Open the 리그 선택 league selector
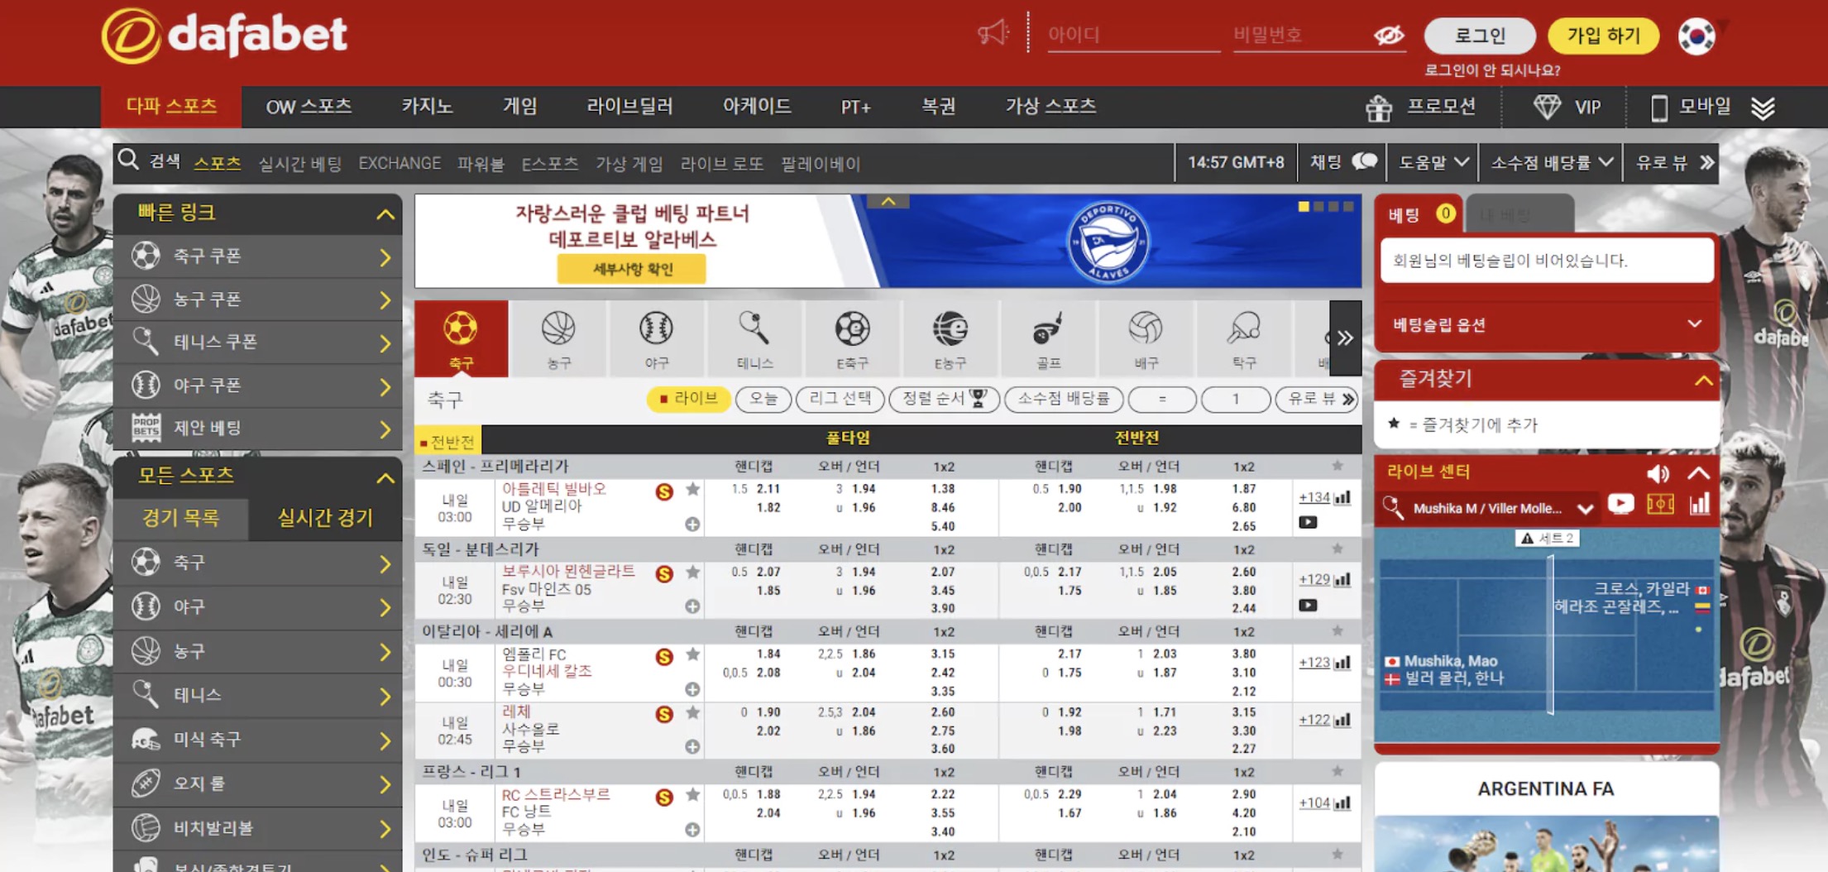 [840, 399]
